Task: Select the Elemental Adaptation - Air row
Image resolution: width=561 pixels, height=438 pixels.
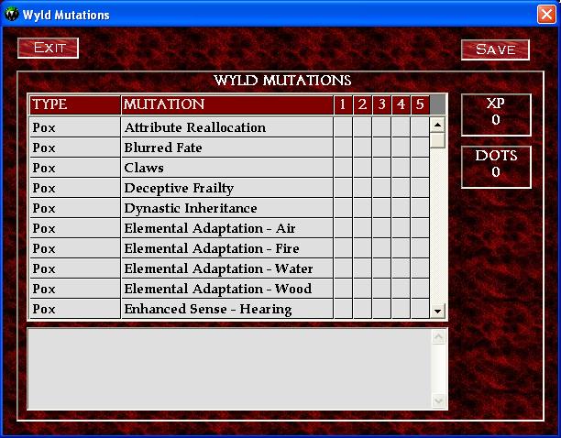Action: tap(210, 228)
